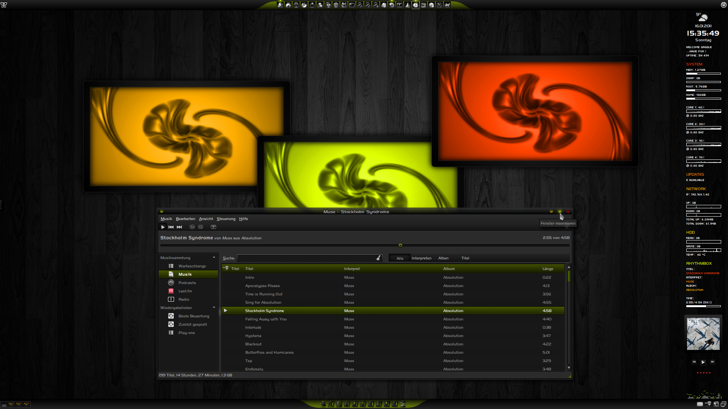Select the Alle search filter
The height and width of the screenshot is (409, 728).
pyautogui.click(x=400, y=258)
